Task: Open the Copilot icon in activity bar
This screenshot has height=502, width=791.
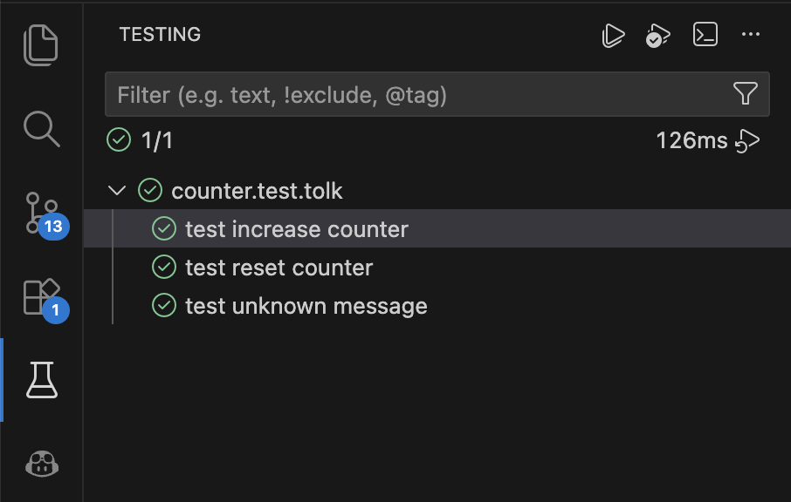Action: 41,463
